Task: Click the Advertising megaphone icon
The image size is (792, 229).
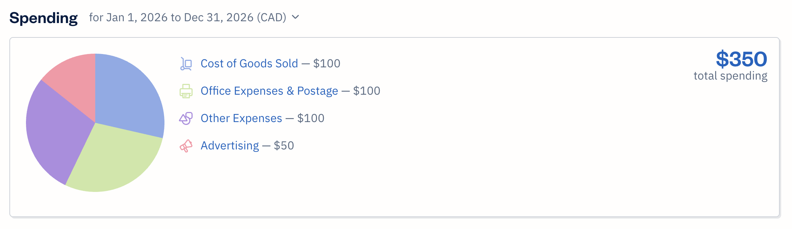Action: [186, 146]
